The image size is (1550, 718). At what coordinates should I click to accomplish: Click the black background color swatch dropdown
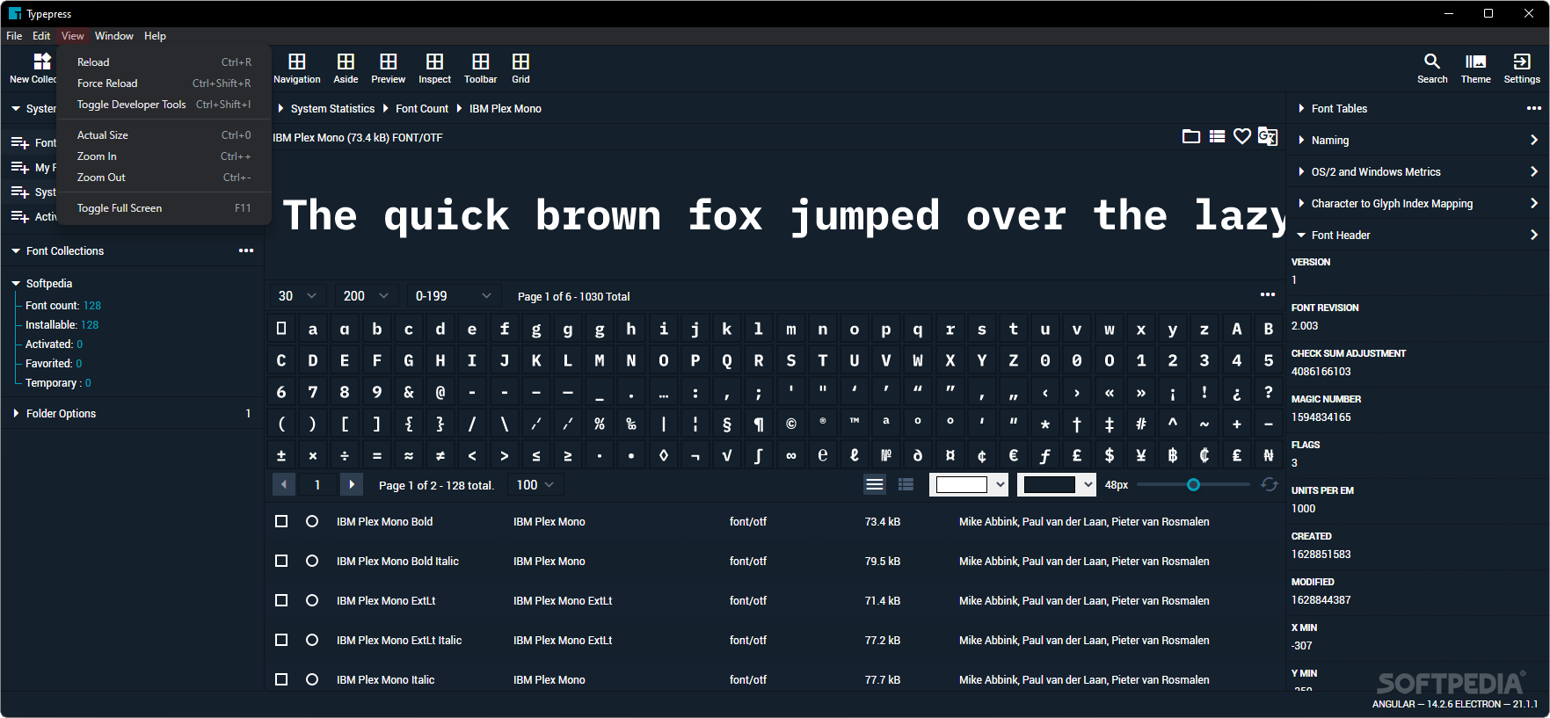1057,484
